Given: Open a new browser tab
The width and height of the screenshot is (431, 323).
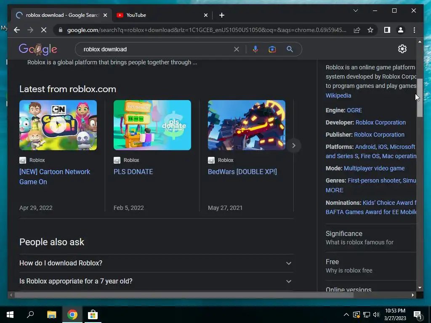Looking at the screenshot, I should coord(222,15).
